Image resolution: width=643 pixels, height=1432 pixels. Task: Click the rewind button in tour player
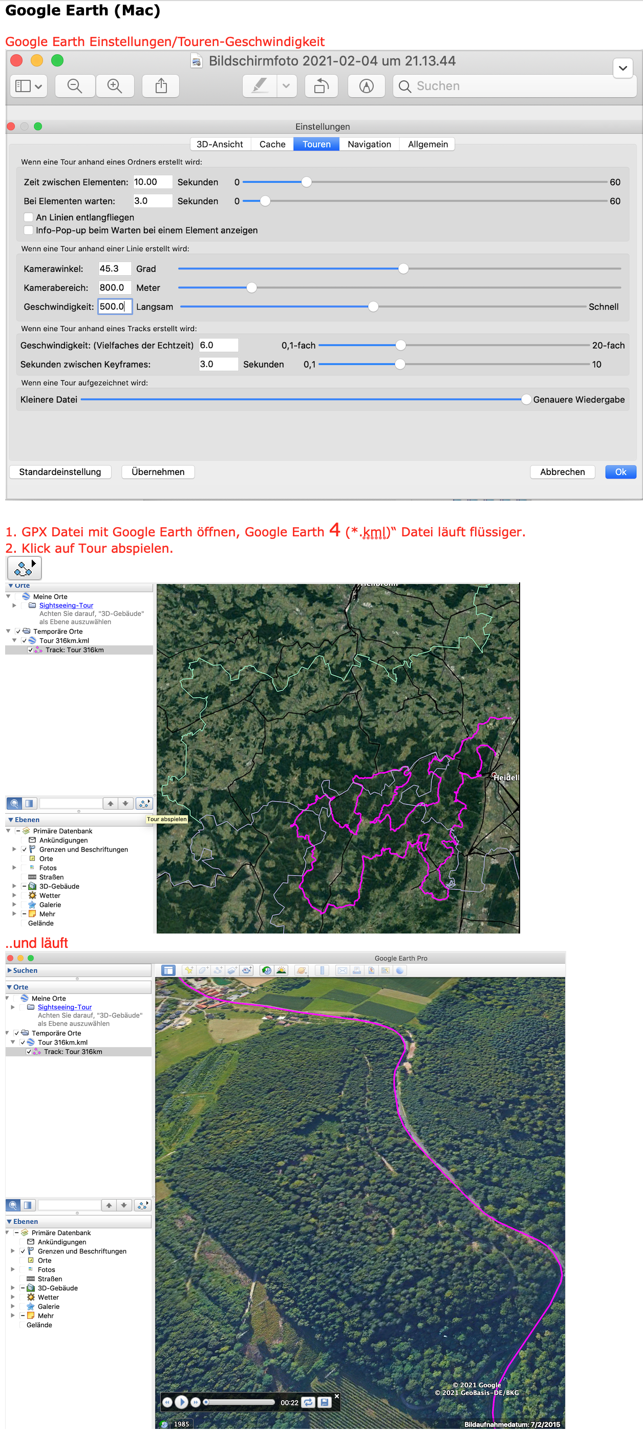coord(167,1402)
